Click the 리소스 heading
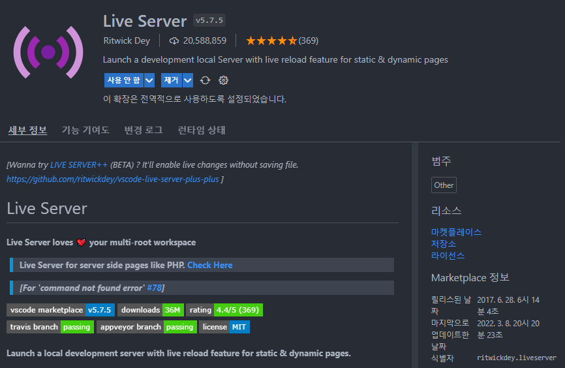Viewport: 565px width, 368px height. (x=446, y=211)
